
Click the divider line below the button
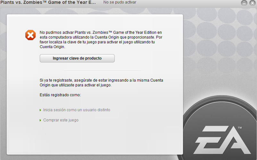click(102, 71)
